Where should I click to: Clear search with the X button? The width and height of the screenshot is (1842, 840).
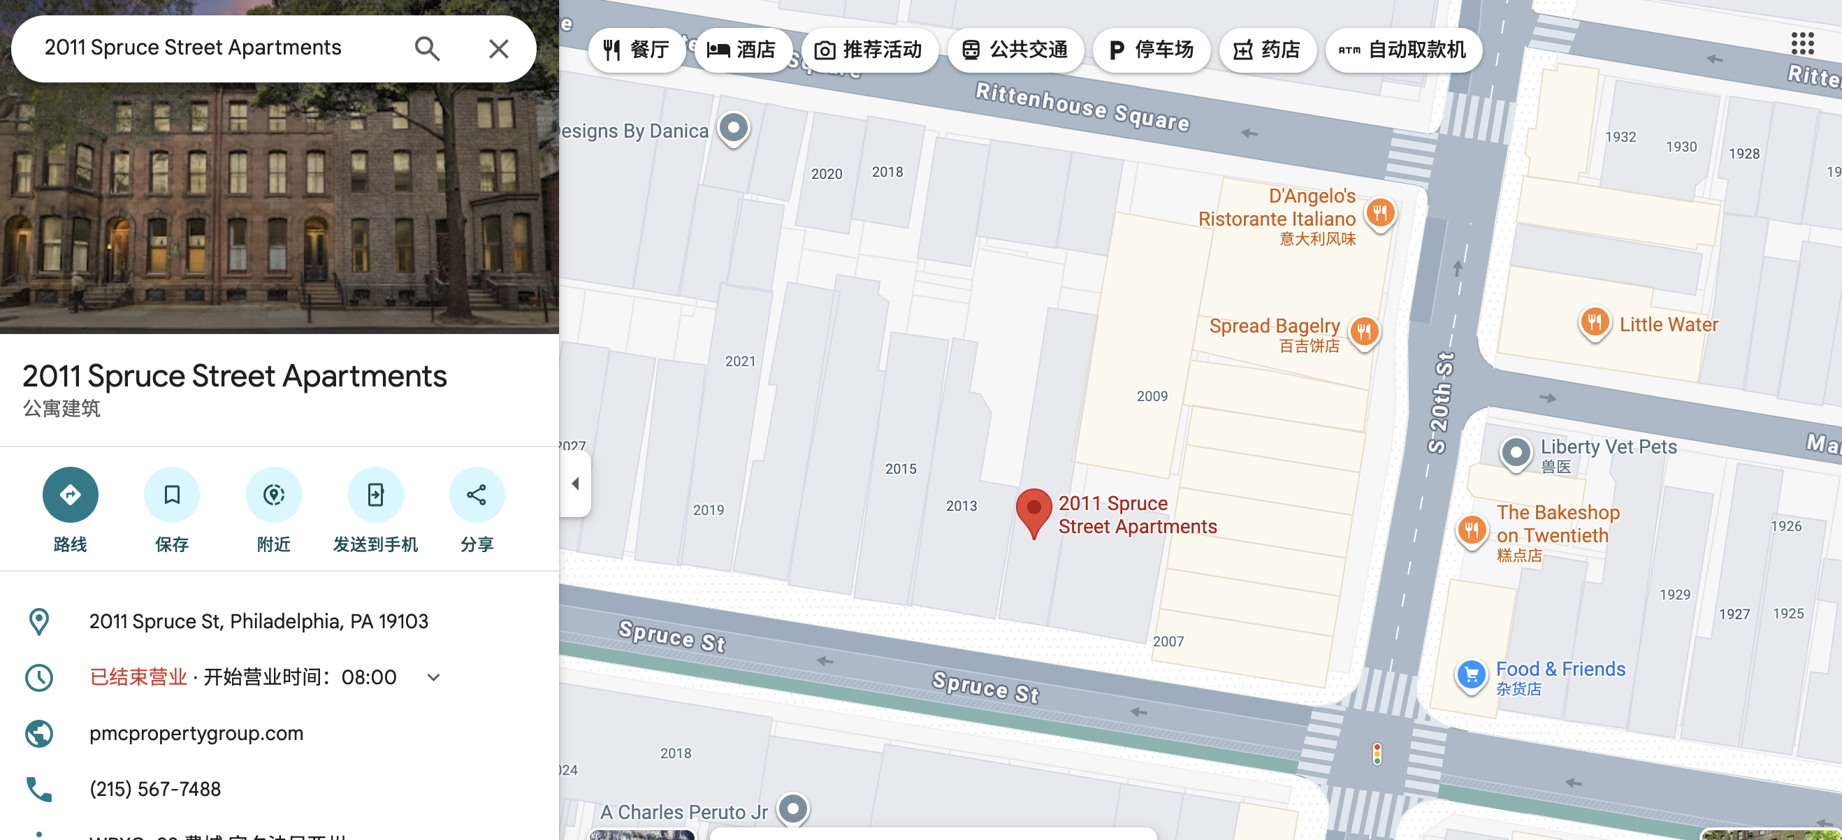coord(498,49)
